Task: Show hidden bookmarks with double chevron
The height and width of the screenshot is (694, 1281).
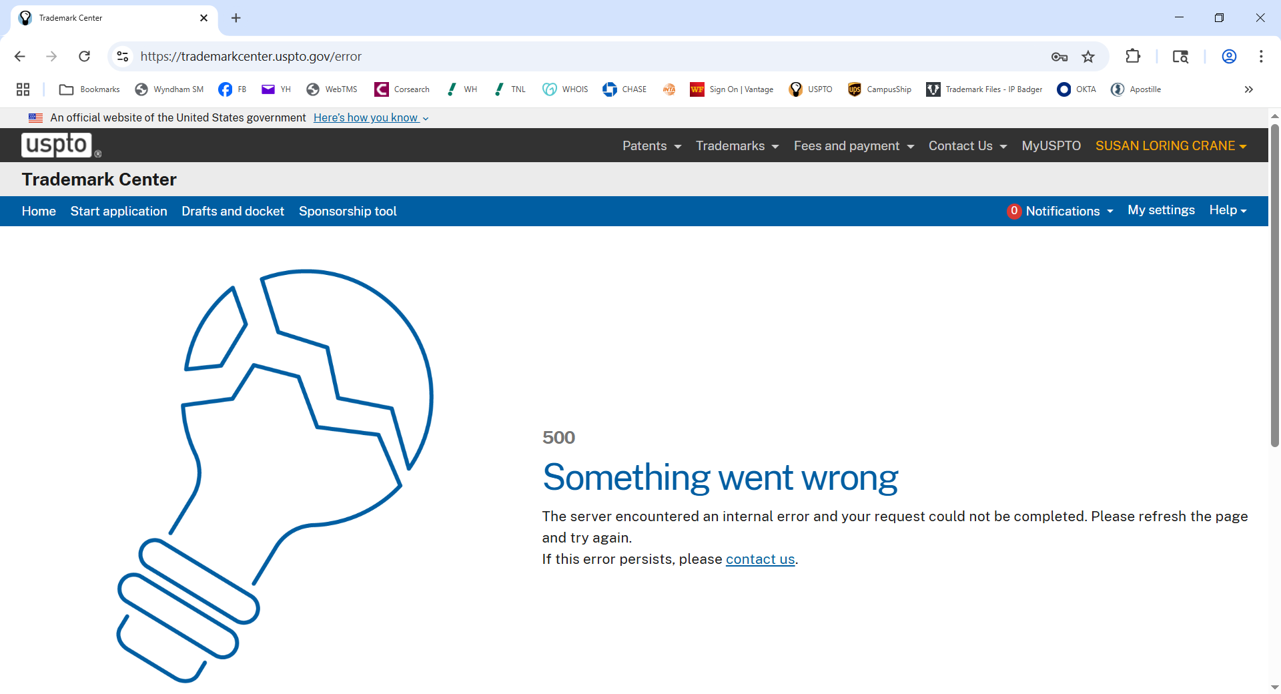Action: [1248, 89]
